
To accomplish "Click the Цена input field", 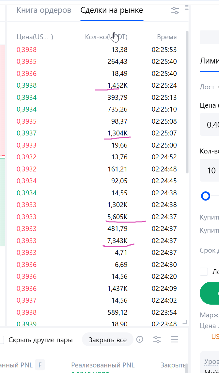I will pyautogui.click(x=209, y=124).
